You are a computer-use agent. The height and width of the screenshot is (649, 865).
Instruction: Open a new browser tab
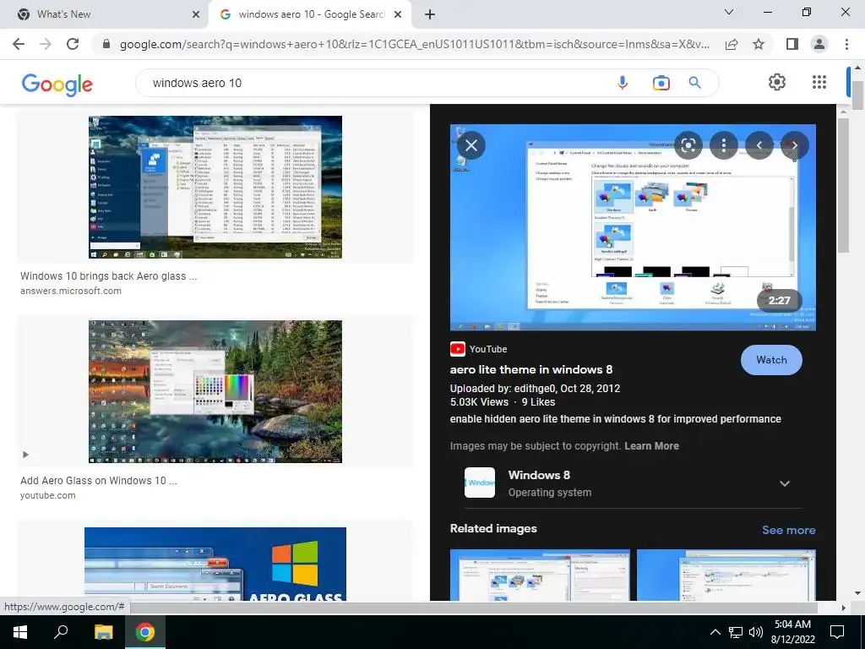click(x=430, y=15)
